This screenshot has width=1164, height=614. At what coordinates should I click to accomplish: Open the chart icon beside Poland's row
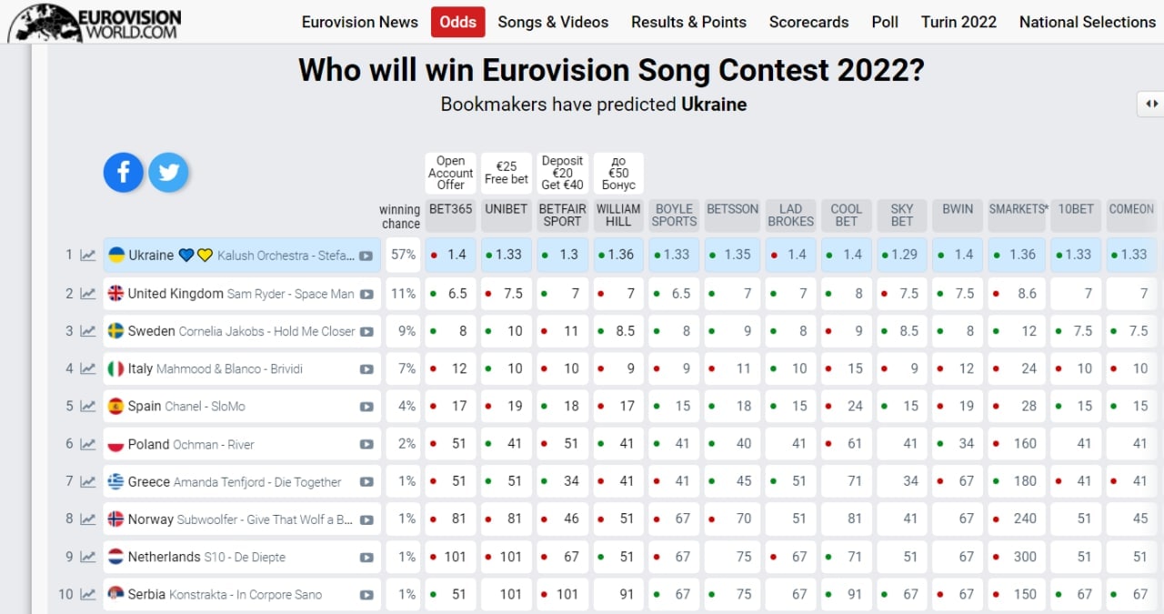(87, 443)
